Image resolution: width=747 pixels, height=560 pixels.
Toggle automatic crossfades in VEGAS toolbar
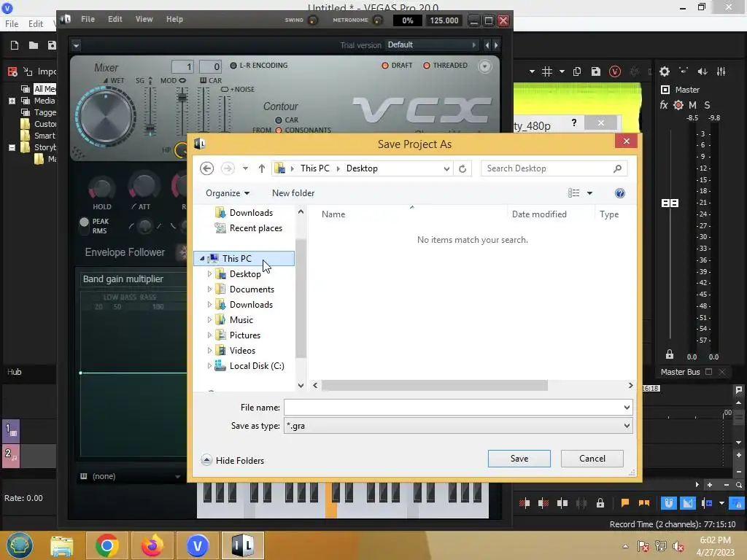tap(687, 503)
